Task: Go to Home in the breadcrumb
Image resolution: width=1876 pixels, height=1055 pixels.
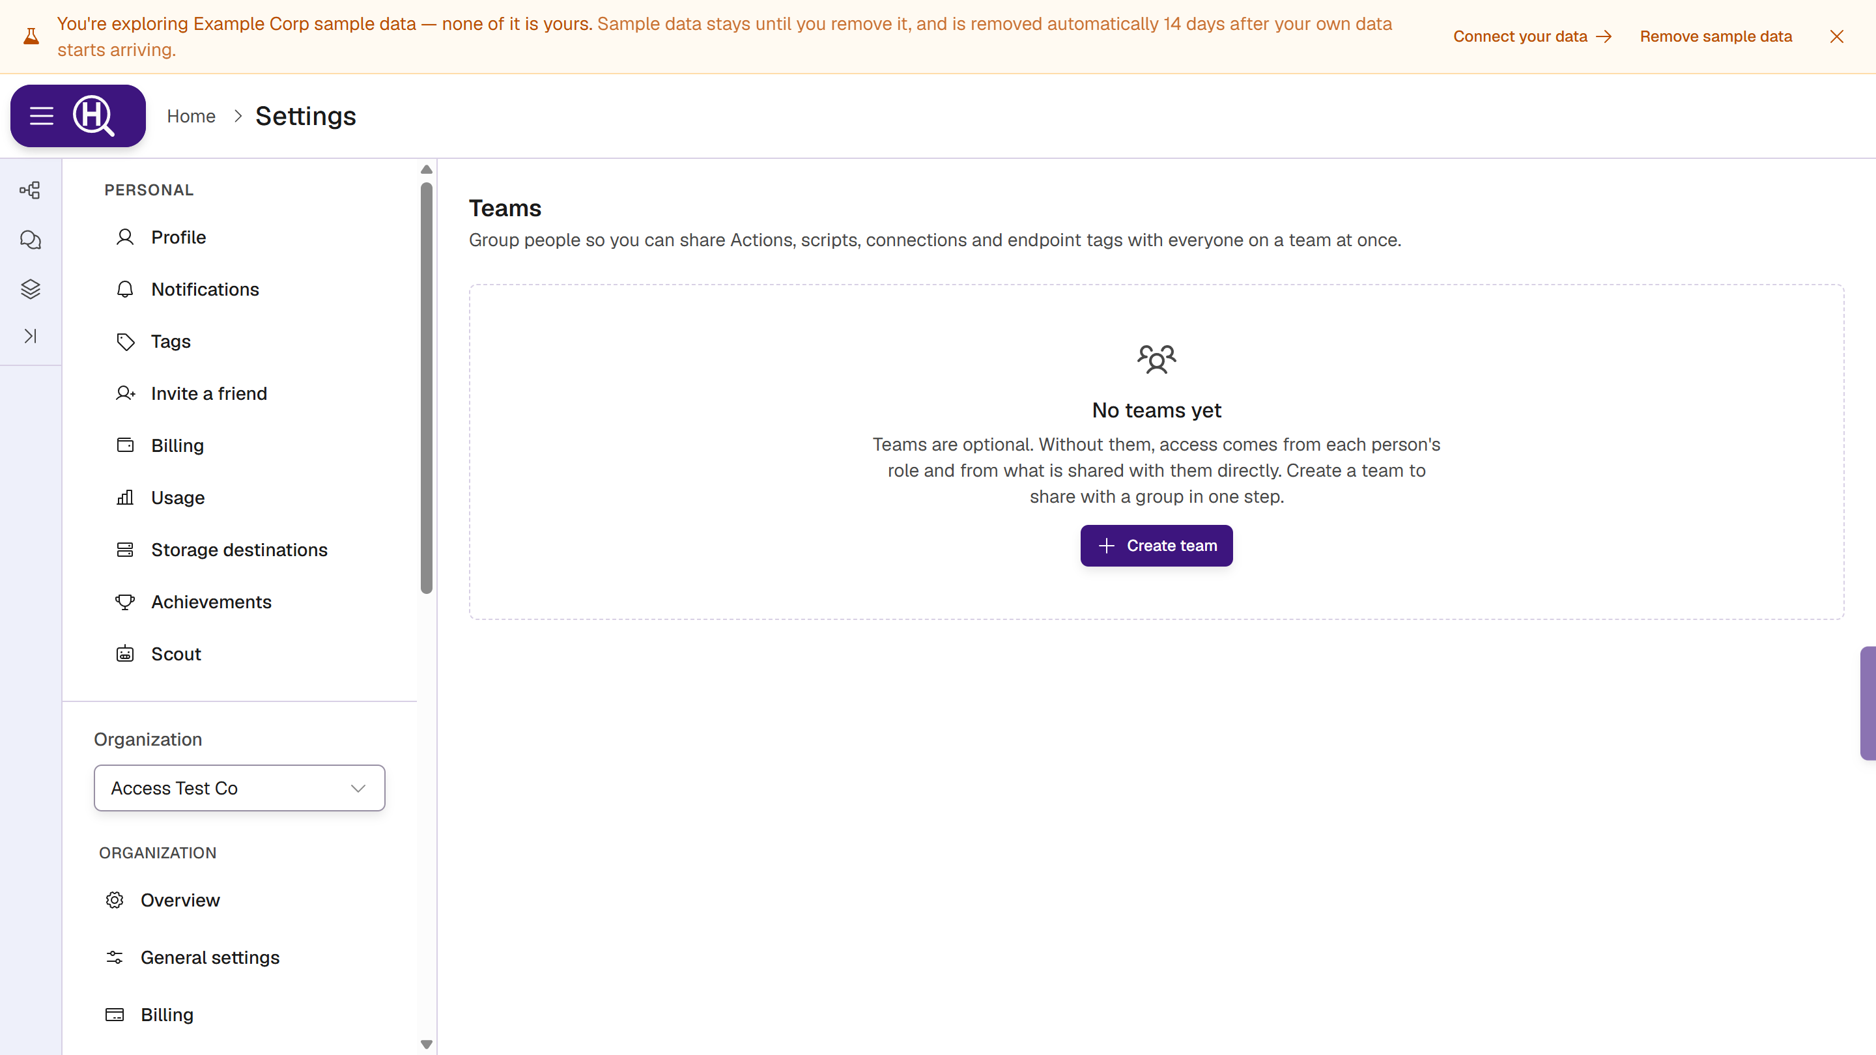Action: (x=191, y=116)
